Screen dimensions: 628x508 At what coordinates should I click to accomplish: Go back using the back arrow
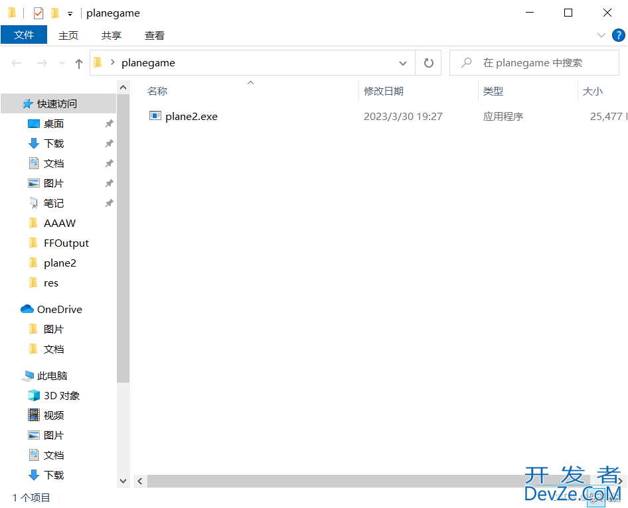(17, 63)
